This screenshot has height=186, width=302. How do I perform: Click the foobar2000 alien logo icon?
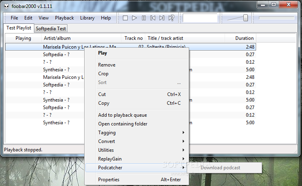6,6
